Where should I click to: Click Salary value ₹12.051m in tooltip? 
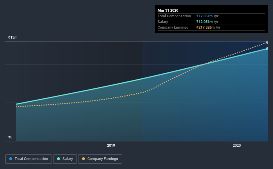(205, 22)
